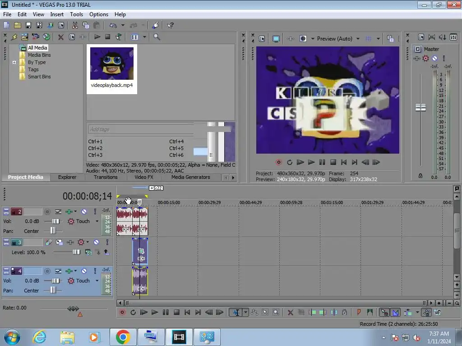Click track 3 Track Motion icon
Viewport: 462px width, 346px height.
[59, 242]
